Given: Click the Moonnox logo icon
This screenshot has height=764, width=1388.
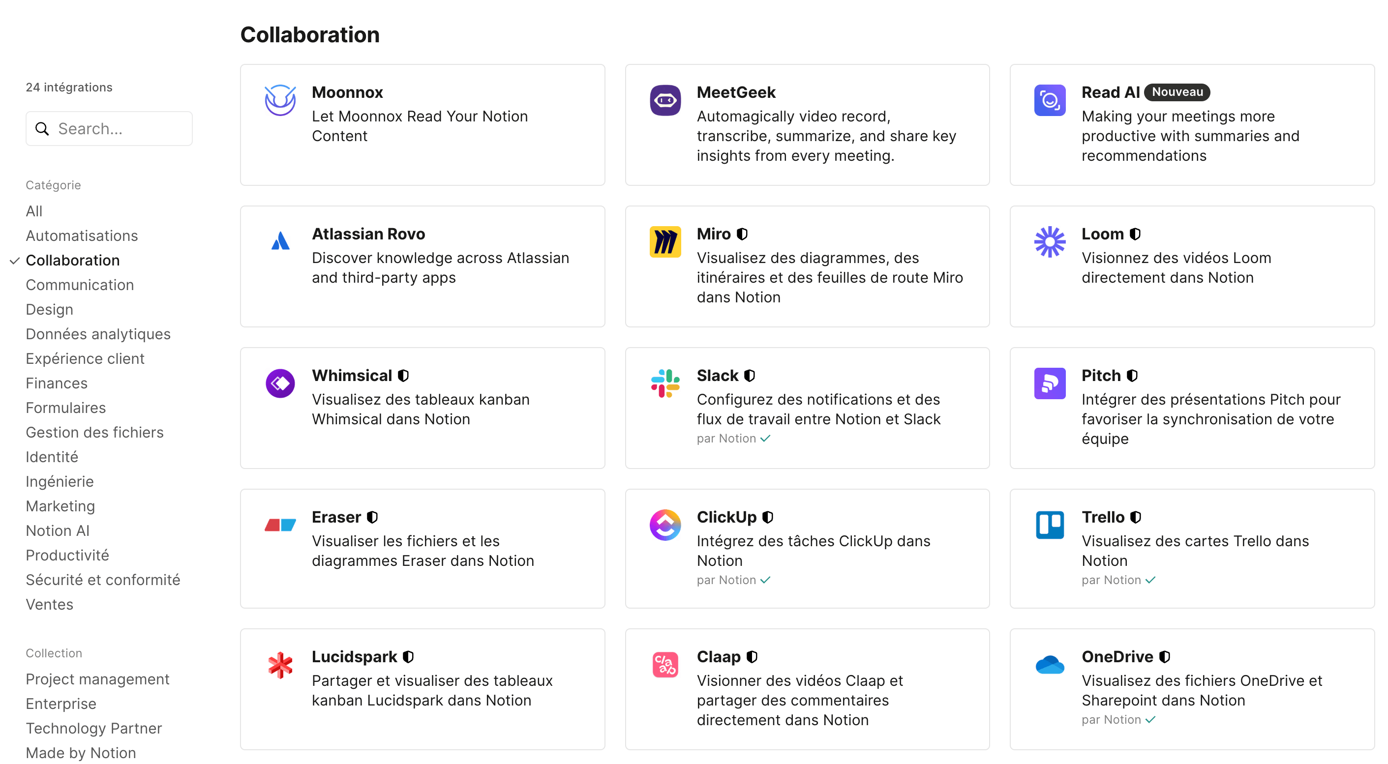Looking at the screenshot, I should click(280, 100).
